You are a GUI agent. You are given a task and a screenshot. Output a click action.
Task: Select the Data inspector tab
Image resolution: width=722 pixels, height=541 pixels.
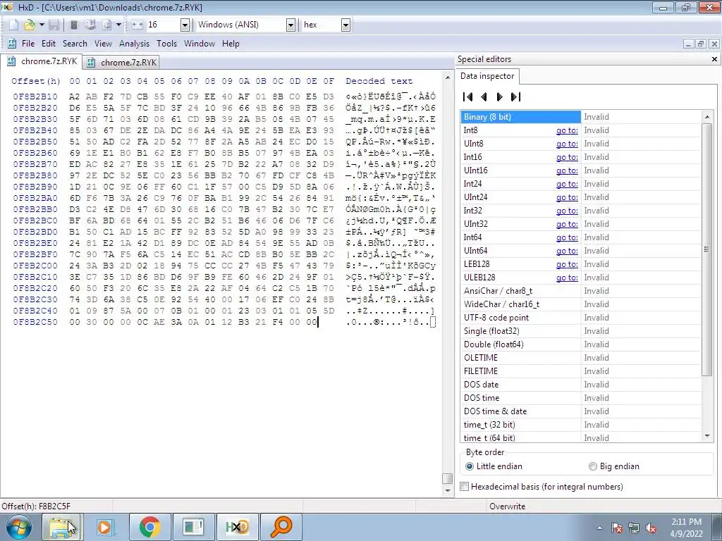point(487,76)
